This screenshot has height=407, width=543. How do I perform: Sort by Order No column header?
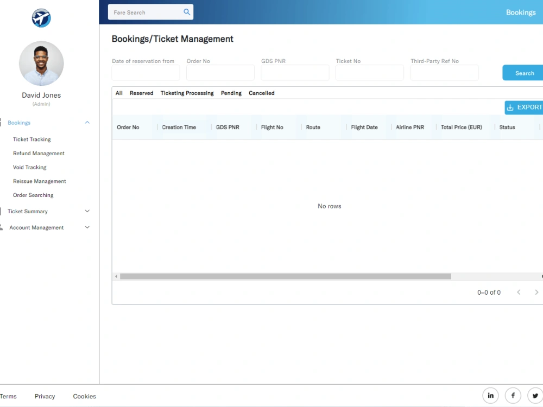coord(128,127)
